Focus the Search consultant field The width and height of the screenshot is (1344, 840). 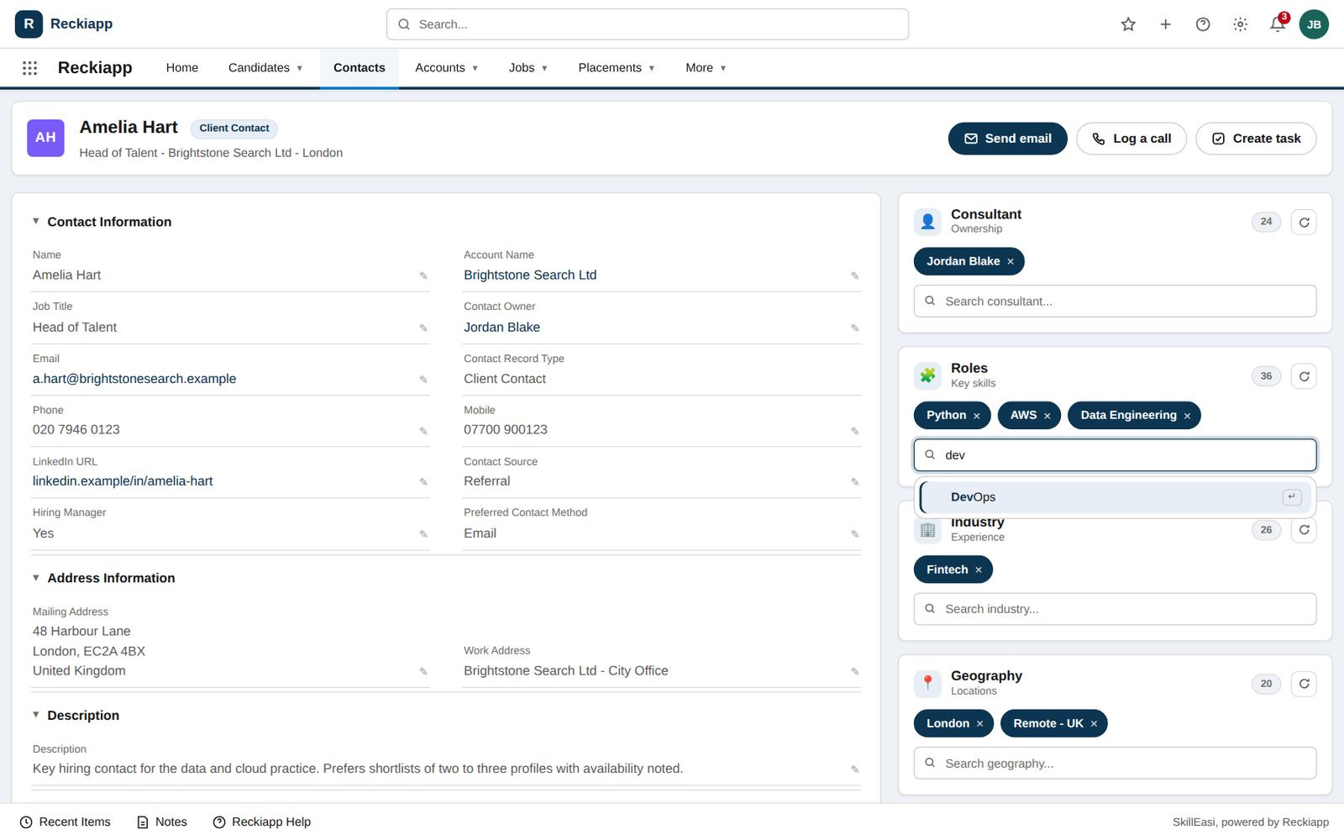pyautogui.click(x=1115, y=301)
